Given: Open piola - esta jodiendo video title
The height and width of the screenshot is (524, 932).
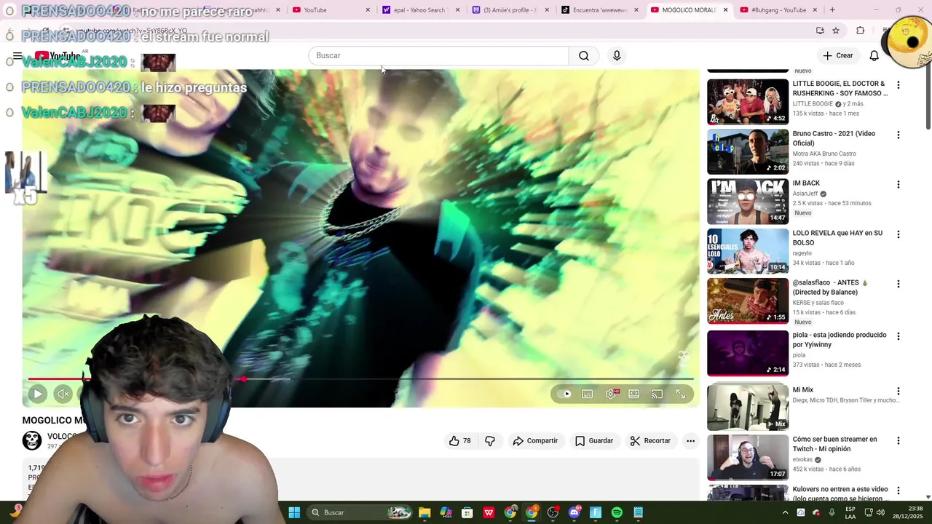Looking at the screenshot, I should [840, 340].
